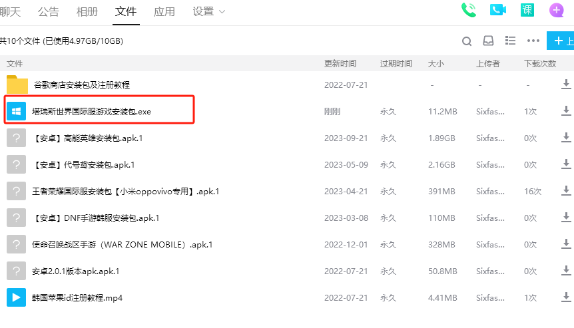Click the purple plus icon at top right

tap(557, 10)
